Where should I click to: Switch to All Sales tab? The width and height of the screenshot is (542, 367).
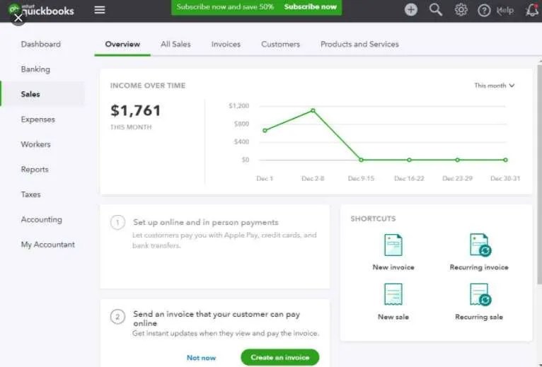coord(175,45)
